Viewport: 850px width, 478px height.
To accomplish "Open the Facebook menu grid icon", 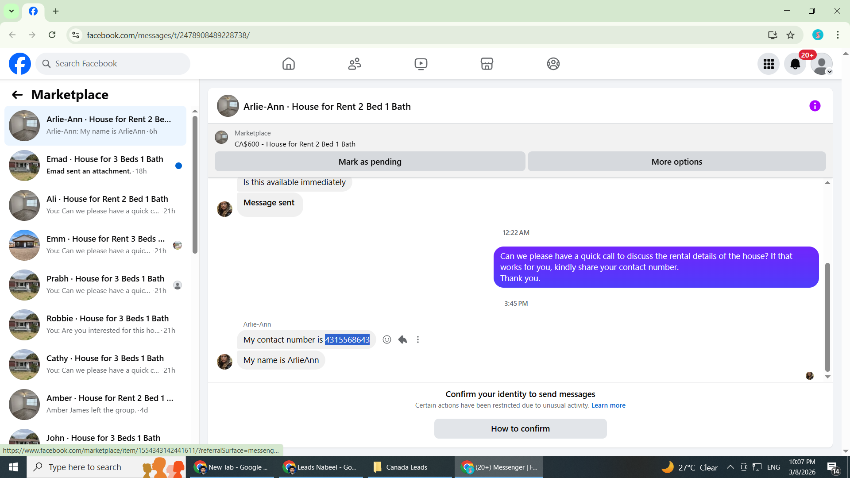I will 769,64.
